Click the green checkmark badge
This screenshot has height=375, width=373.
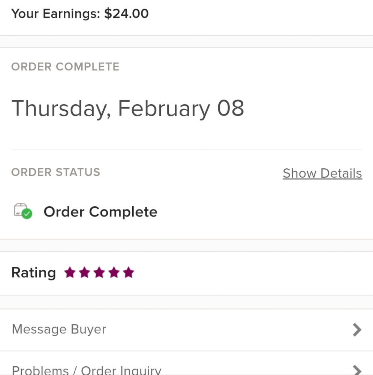[x=27, y=213]
